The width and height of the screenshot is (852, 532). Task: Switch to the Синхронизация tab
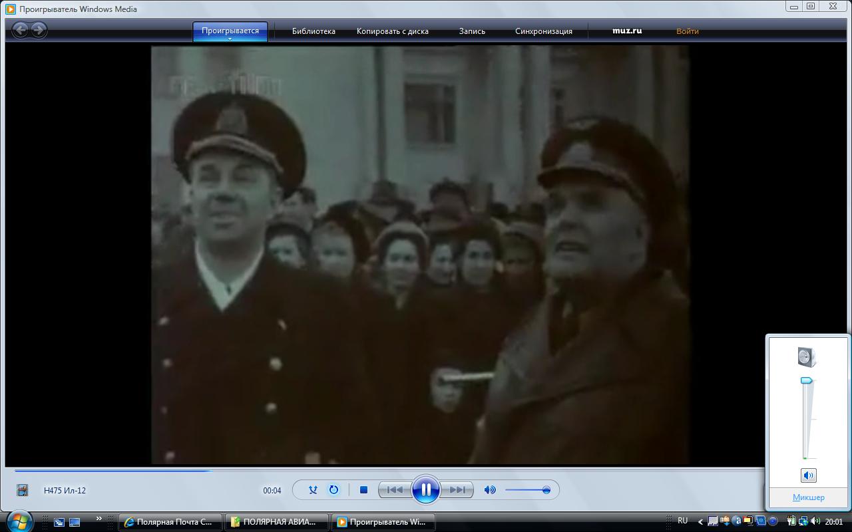point(543,31)
